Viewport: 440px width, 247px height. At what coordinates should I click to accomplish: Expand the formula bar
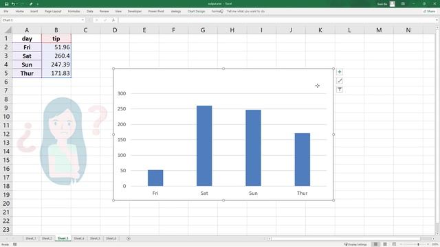(x=437, y=20)
